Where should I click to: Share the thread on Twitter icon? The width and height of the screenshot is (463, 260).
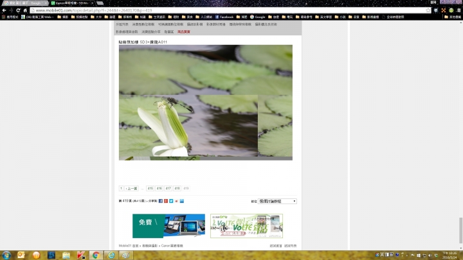tap(171, 201)
